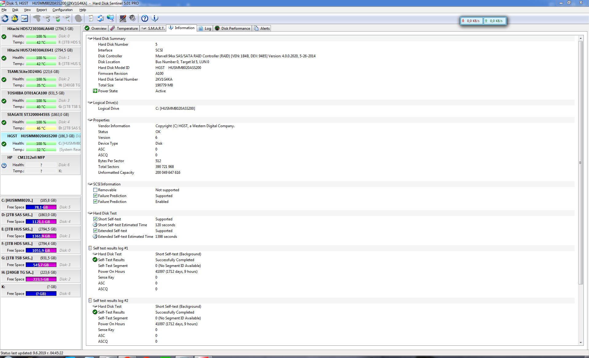
Task: Switch to the Alerts tab
Action: (x=262, y=28)
